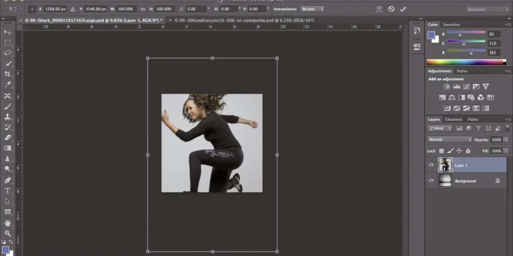Open the Interpolation Bicubic dropdown
This screenshot has height=256, width=513.
click(312, 9)
